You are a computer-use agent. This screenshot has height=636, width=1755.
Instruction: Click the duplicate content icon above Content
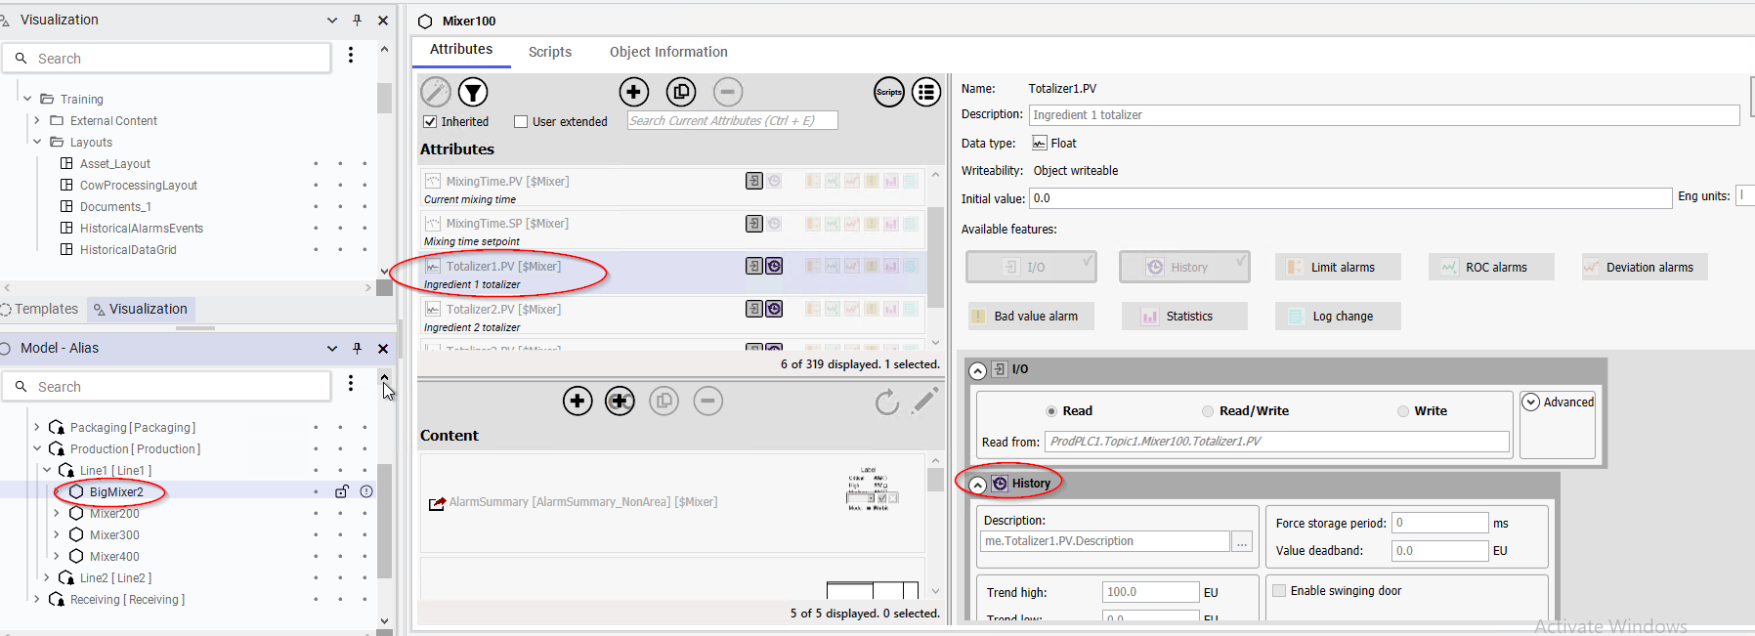click(663, 401)
